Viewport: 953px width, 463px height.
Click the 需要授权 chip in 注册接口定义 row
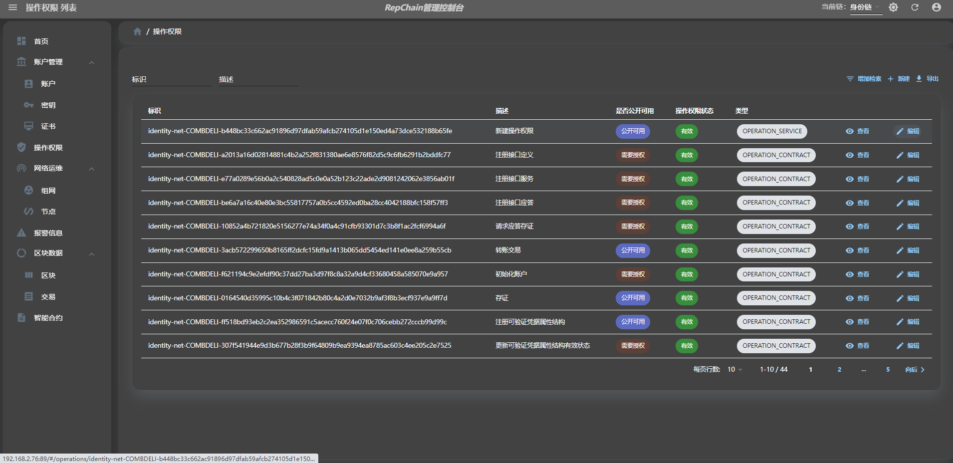click(633, 155)
